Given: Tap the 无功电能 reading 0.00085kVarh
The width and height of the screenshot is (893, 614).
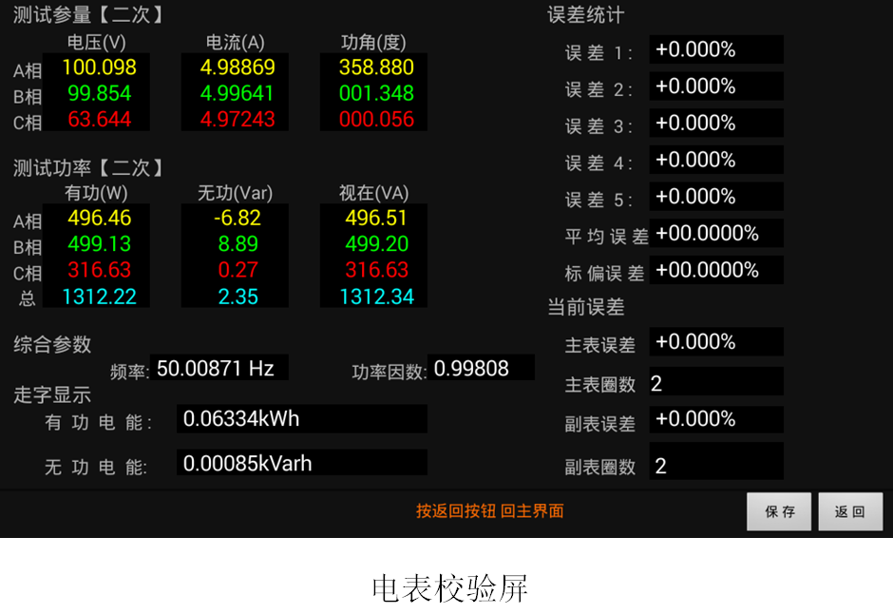Looking at the screenshot, I should (301, 463).
